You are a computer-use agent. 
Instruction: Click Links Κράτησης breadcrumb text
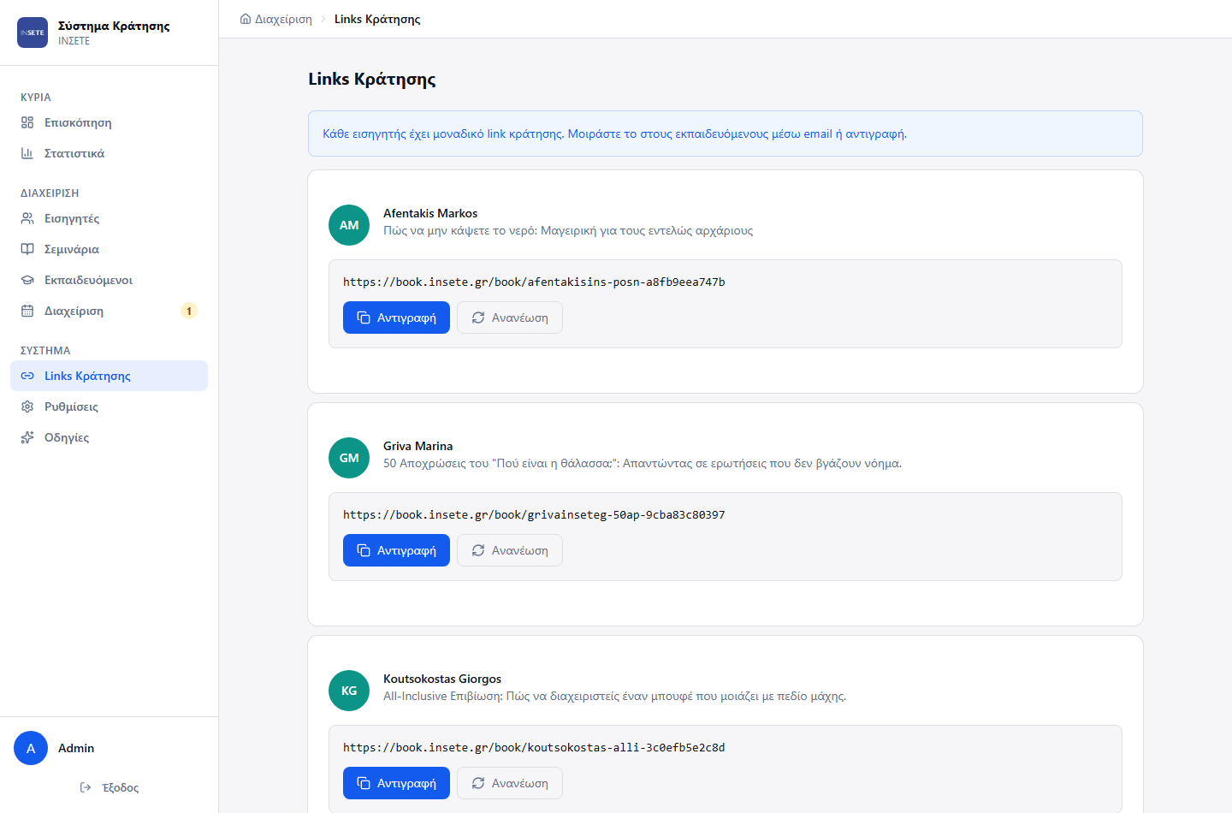pos(377,19)
